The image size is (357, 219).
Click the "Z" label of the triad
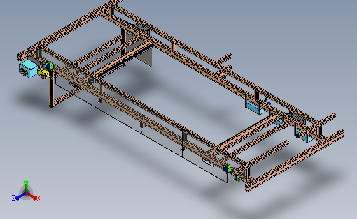(x=14, y=198)
